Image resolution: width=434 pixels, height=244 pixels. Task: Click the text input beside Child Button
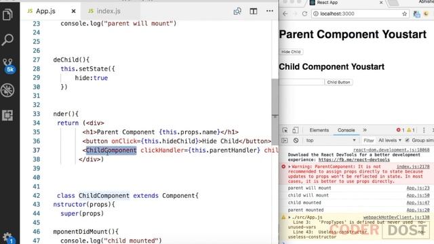302,82
